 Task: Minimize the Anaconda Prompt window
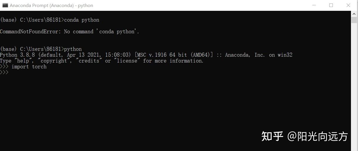point(314,5)
